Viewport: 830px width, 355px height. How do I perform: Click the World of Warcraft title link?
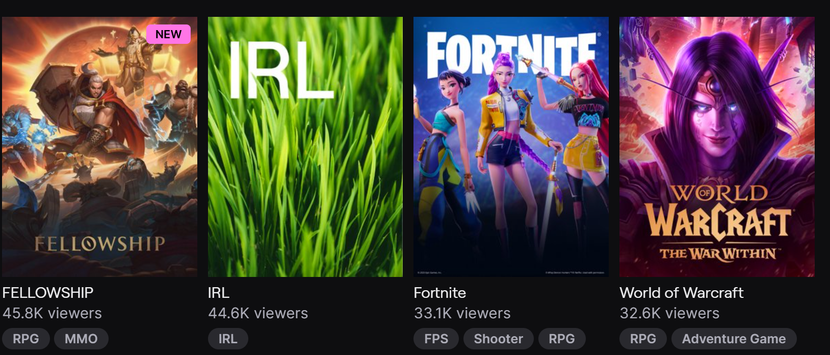coord(682,293)
